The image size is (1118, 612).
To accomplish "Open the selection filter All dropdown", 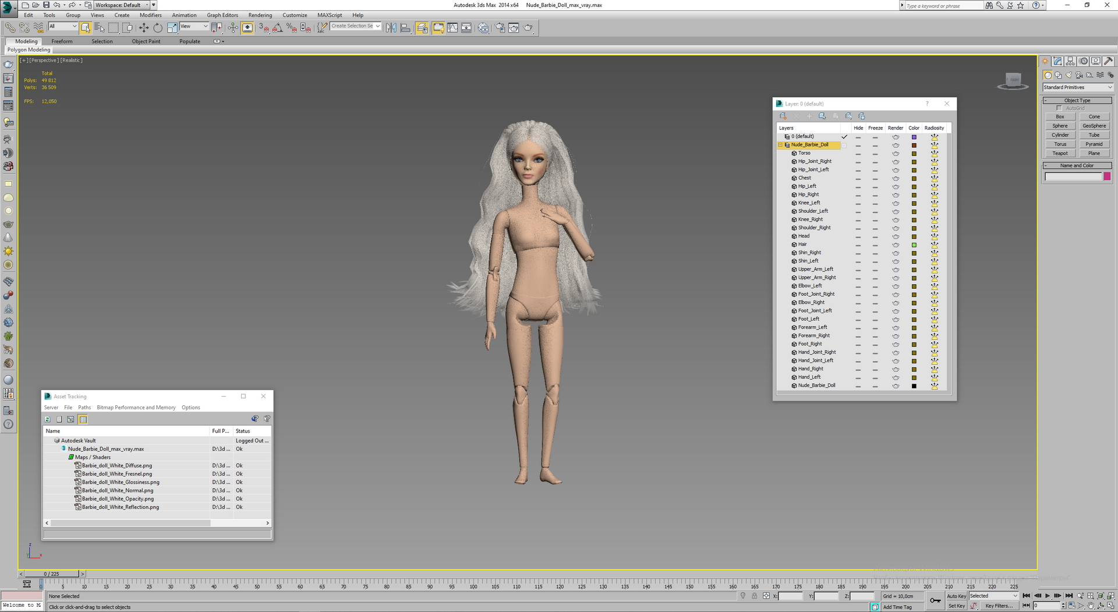I will click(63, 26).
